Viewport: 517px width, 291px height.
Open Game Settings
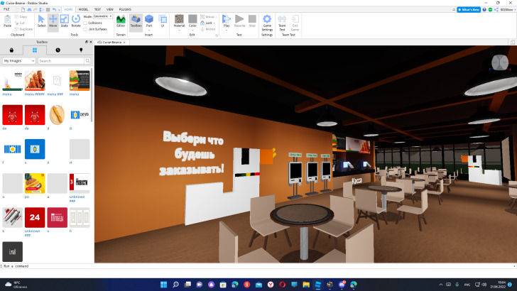pos(267,21)
